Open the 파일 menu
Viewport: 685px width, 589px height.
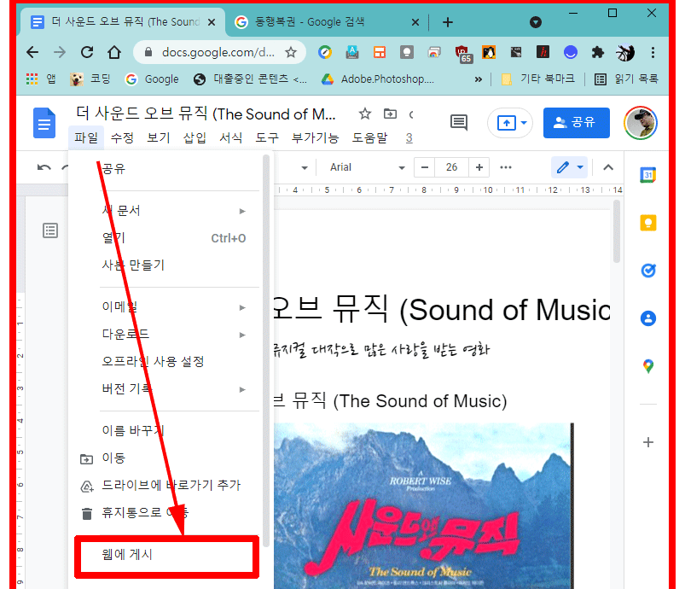86,137
